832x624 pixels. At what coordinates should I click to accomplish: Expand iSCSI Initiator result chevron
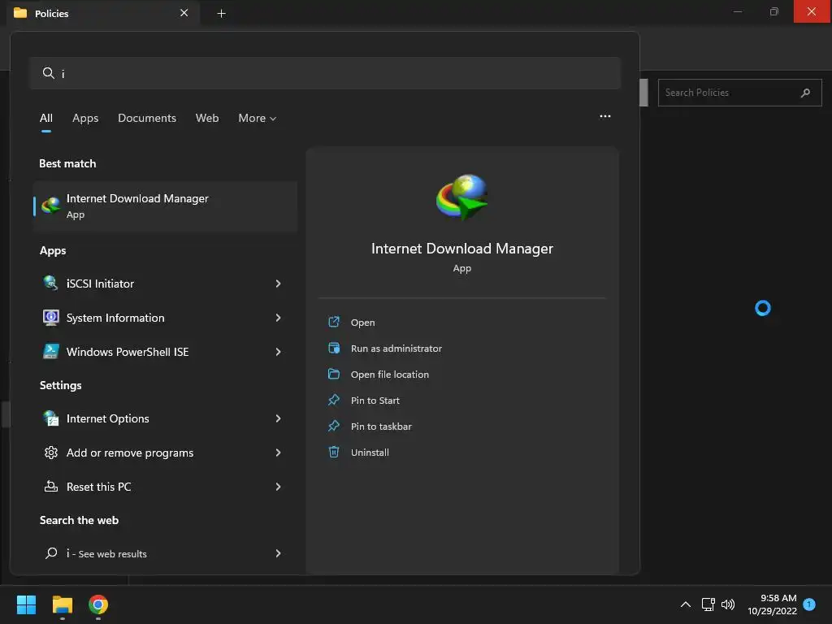(x=278, y=284)
